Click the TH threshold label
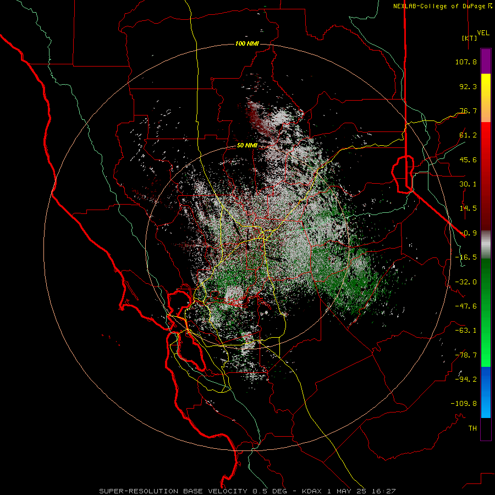 point(472,428)
